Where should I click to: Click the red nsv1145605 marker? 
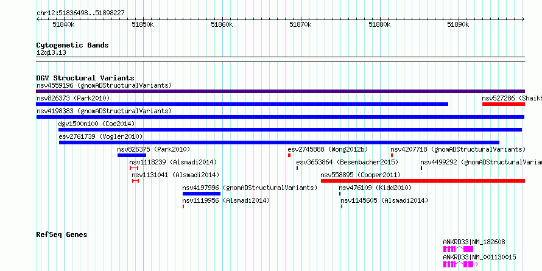[342, 206]
